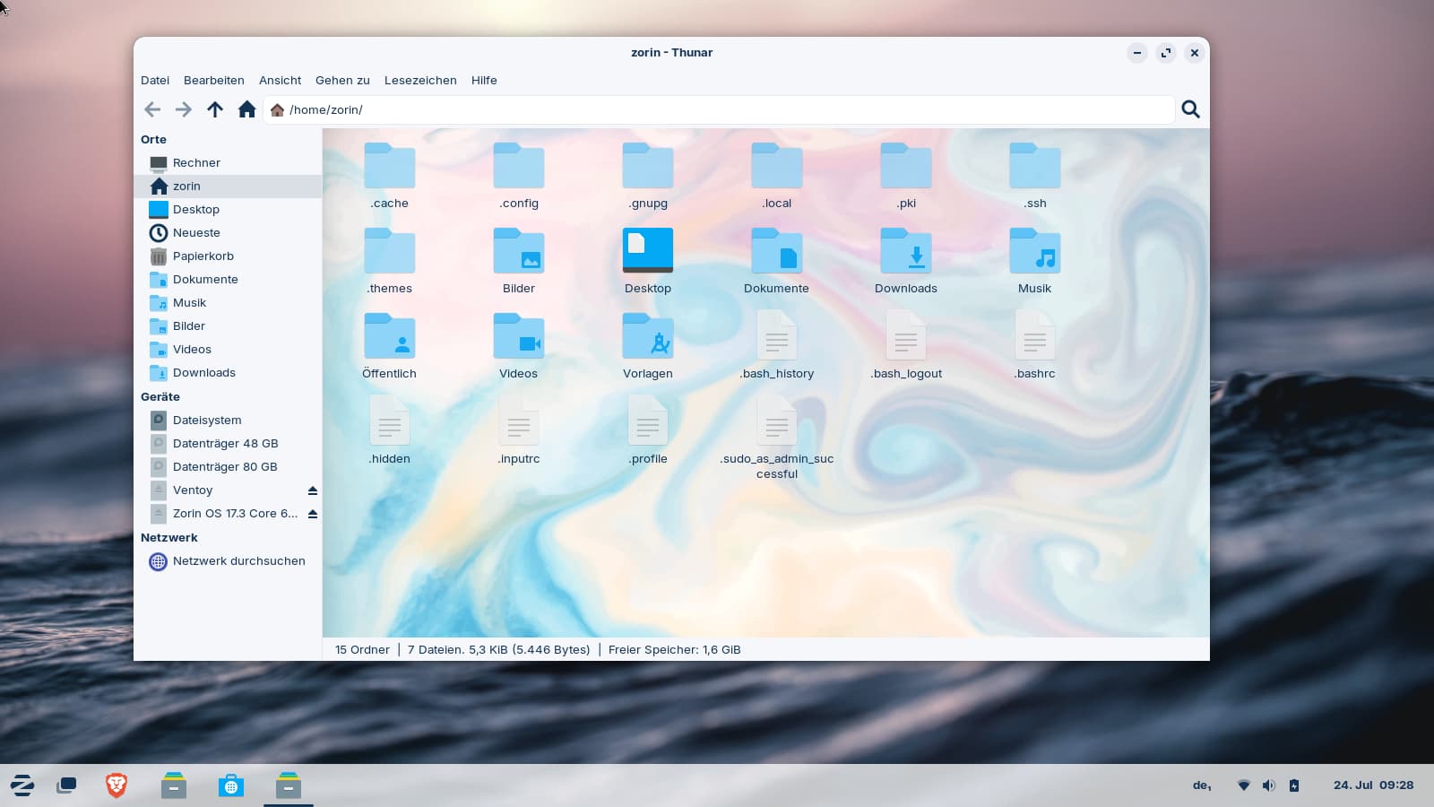This screenshot has height=807, width=1434.
Task: Open the Lesezeichen menu
Action: (x=420, y=80)
